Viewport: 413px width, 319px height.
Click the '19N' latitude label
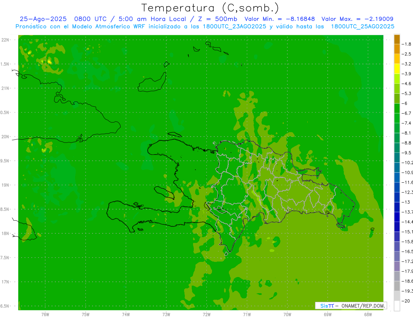(x=6, y=185)
